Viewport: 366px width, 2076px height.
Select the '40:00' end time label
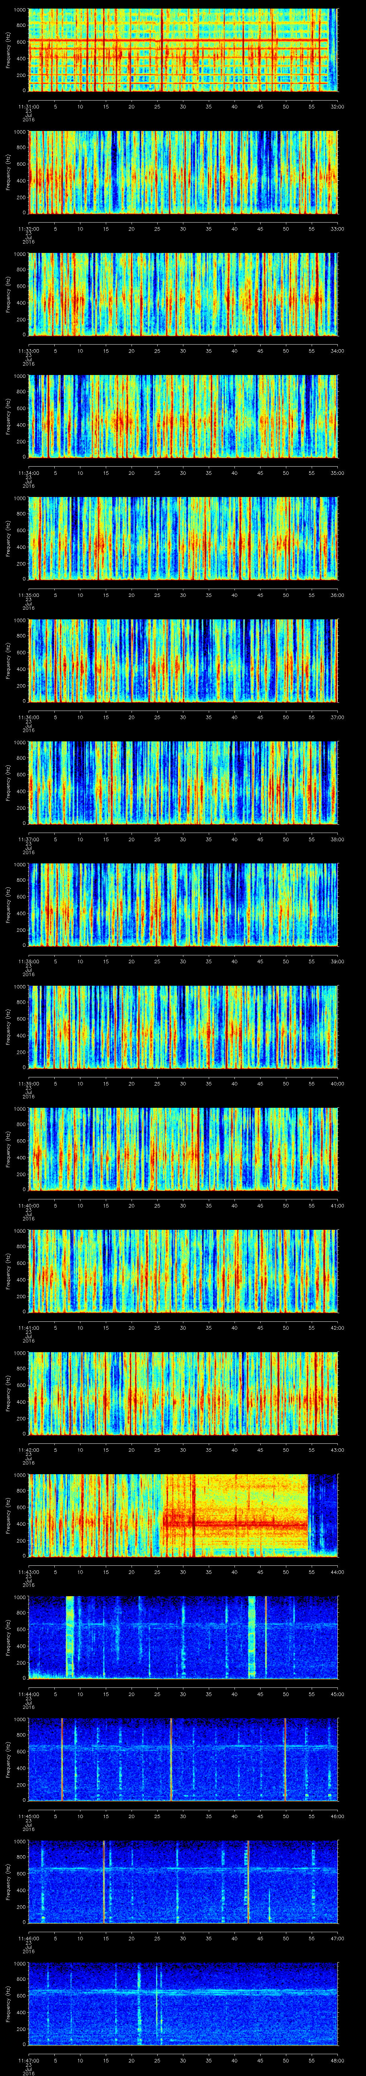[x=338, y=1083]
